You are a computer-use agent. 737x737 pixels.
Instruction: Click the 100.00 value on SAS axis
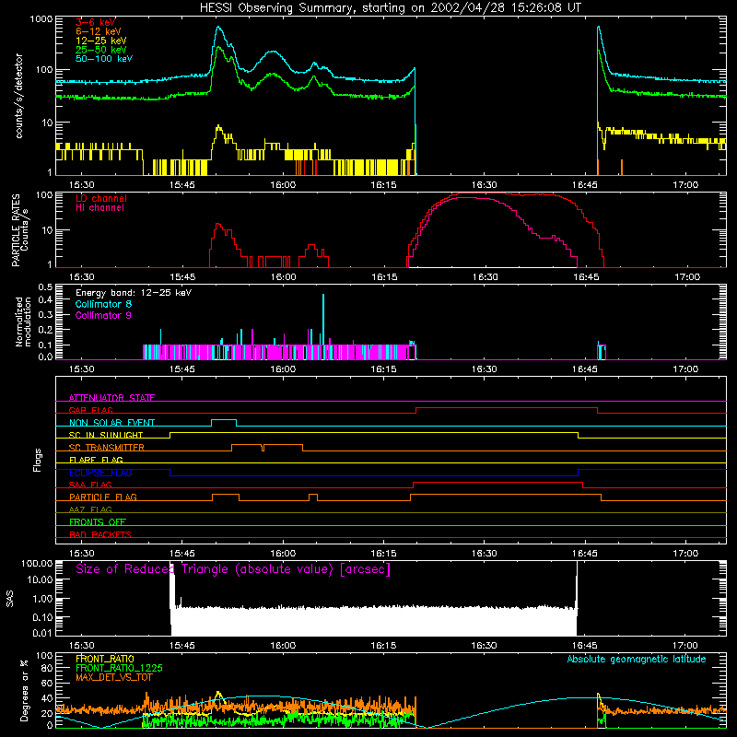point(37,564)
